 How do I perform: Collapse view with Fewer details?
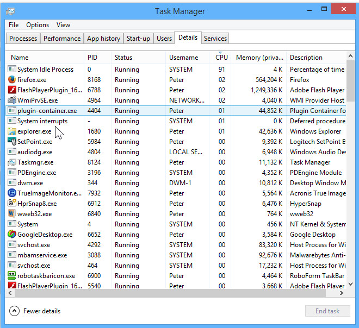[x=35, y=311]
